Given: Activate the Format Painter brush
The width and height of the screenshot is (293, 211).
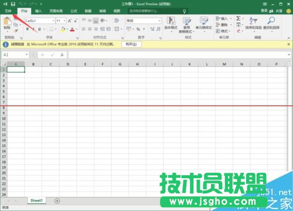Looking at the screenshot, I should pyautogui.click(x=16, y=30).
